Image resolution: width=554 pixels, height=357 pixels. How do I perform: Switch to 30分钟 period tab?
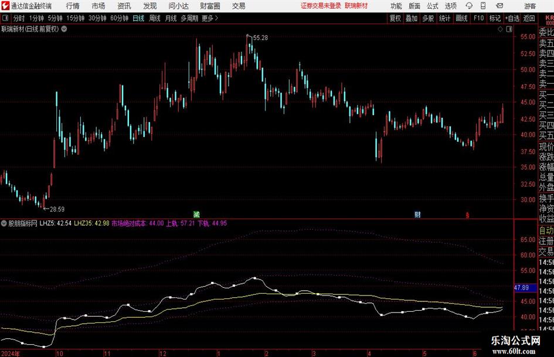click(x=97, y=18)
